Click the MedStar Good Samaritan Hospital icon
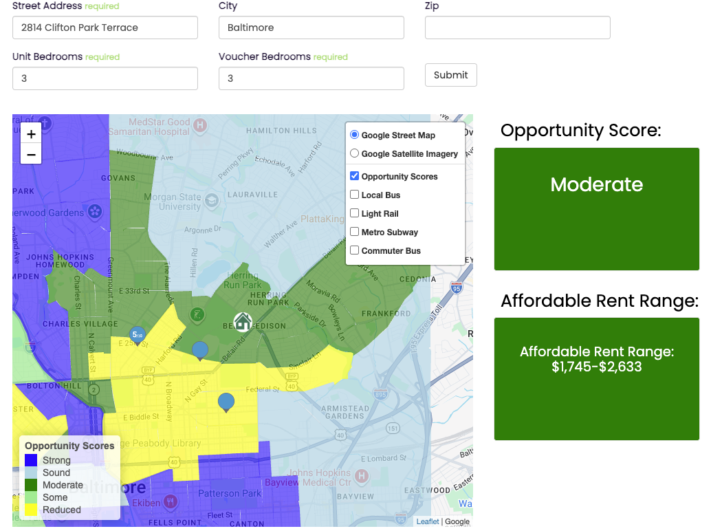The width and height of the screenshot is (711, 531). (x=199, y=125)
